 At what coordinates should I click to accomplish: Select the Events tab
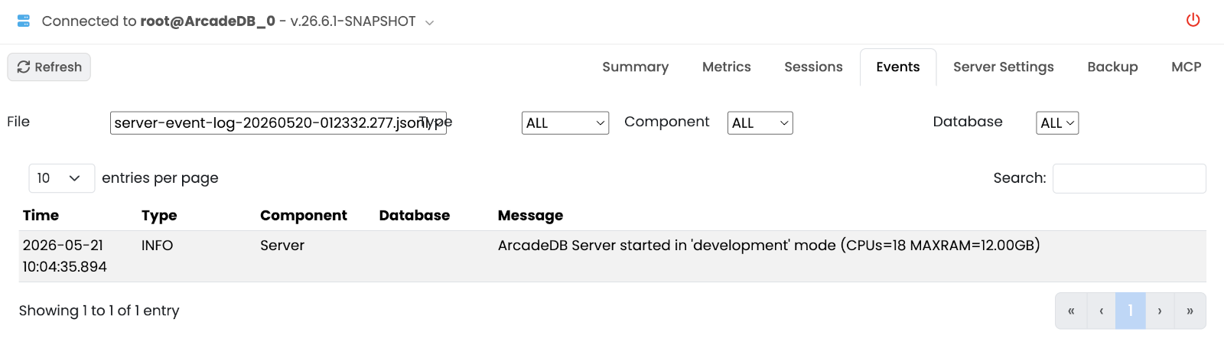[897, 67]
